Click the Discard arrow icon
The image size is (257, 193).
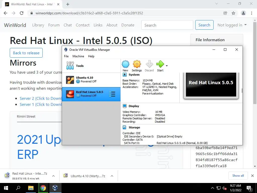pyautogui.click(x=149, y=64)
